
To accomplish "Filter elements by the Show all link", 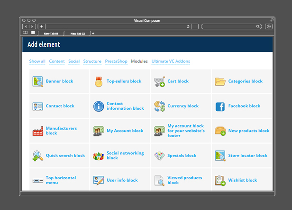I will (x=37, y=61).
